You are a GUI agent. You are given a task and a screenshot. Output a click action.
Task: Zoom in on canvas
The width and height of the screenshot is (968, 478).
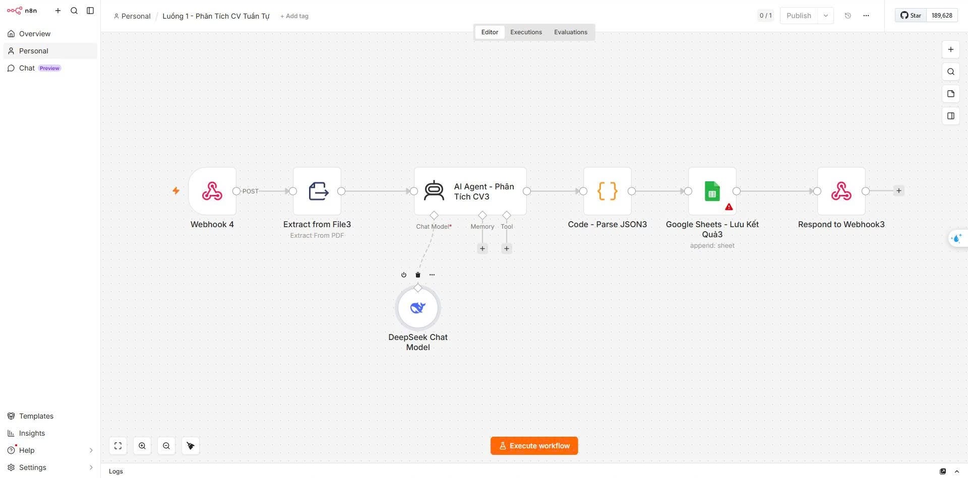[142, 446]
